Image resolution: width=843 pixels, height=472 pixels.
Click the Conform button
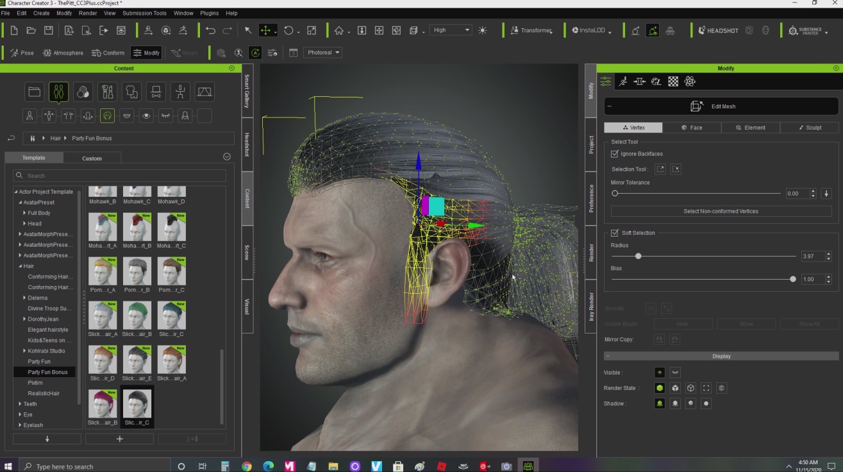108,53
